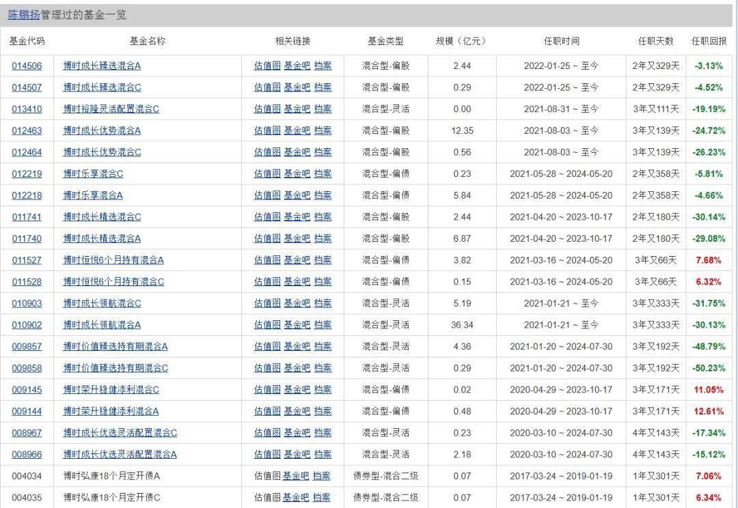Screen dimensions: 738x508
Task: Open fund 博时成长领航混合A
Action: coord(102,325)
